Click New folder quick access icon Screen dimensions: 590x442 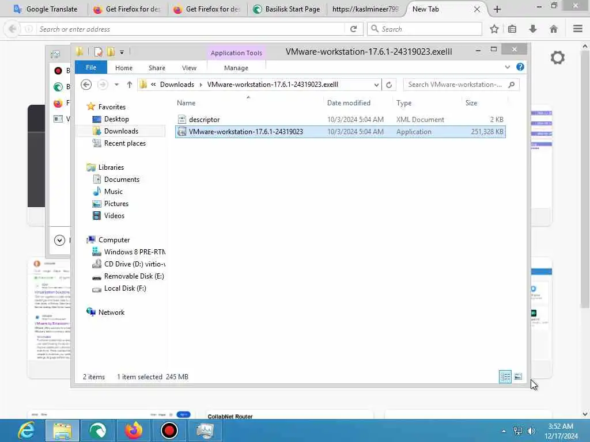pyautogui.click(x=111, y=52)
